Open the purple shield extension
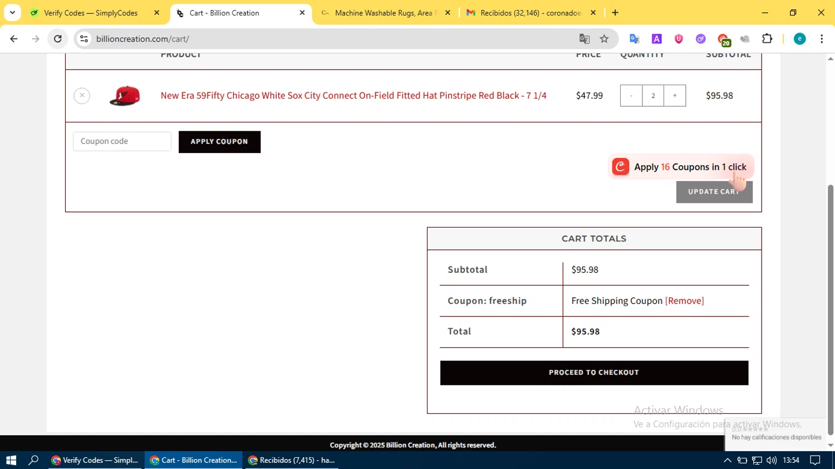Image resolution: width=835 pixels, height=469 pixels. [679, 39]
